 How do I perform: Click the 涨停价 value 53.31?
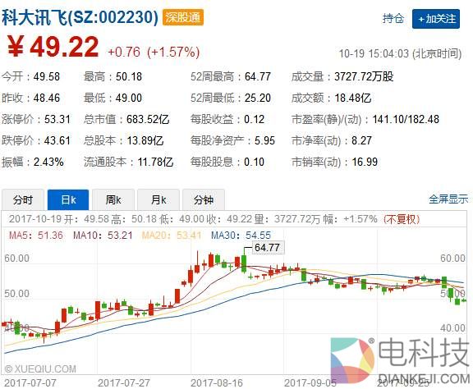[x=57, y=120]
